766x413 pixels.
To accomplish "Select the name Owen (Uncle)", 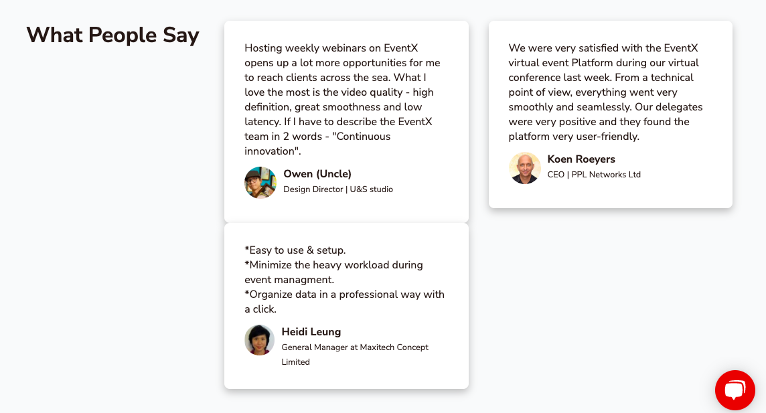I will 317,174.
